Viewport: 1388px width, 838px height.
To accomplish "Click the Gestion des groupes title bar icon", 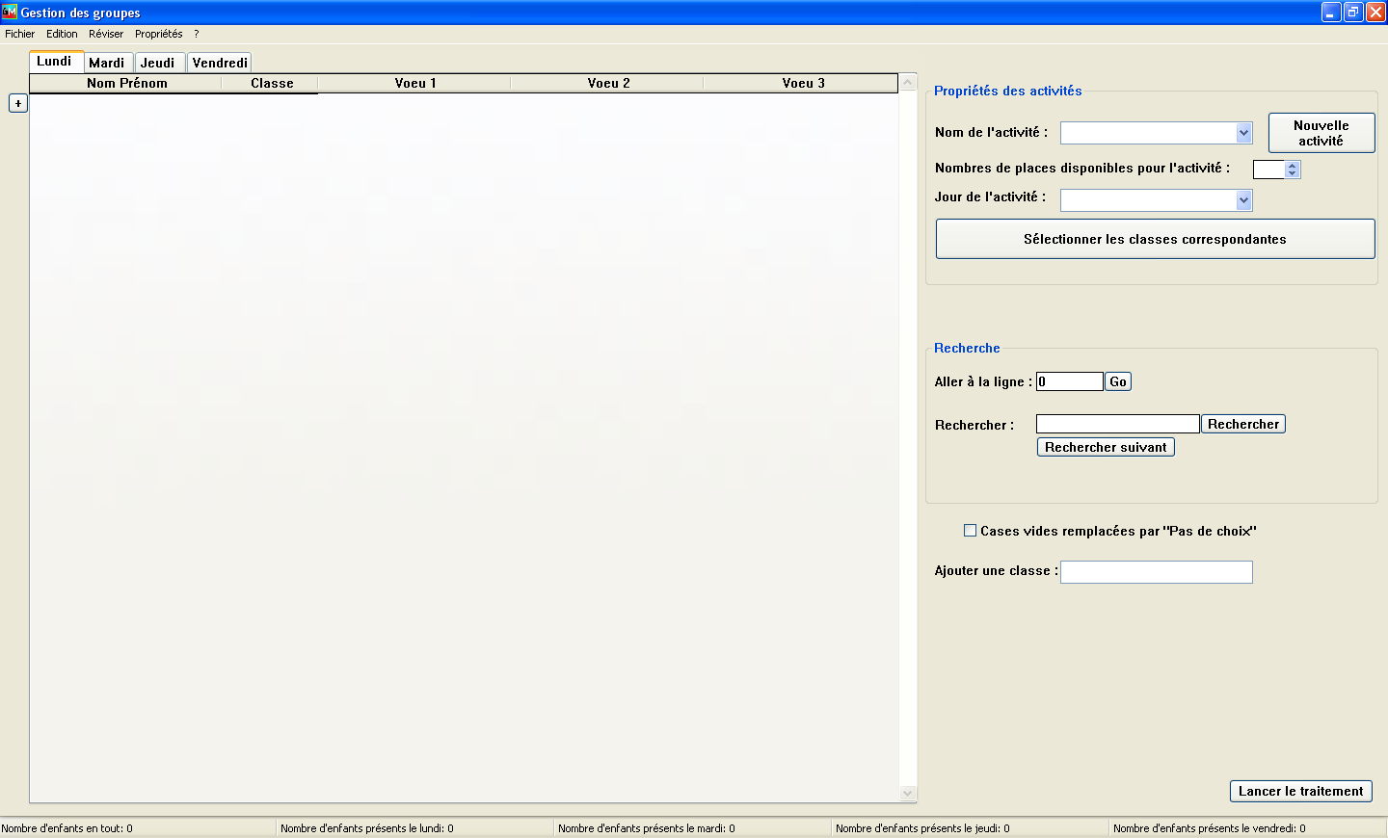I will pos(10,12).
